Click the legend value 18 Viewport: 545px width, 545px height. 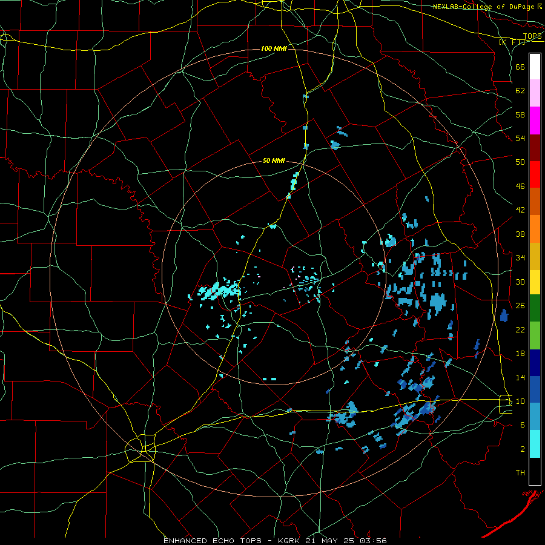[x=520, y=354]
